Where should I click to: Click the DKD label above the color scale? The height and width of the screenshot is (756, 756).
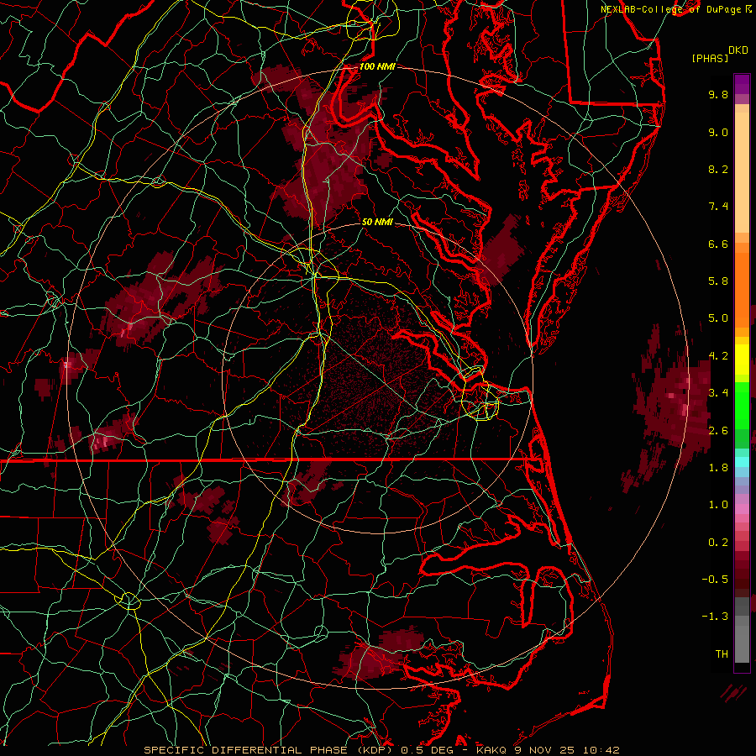738,50
